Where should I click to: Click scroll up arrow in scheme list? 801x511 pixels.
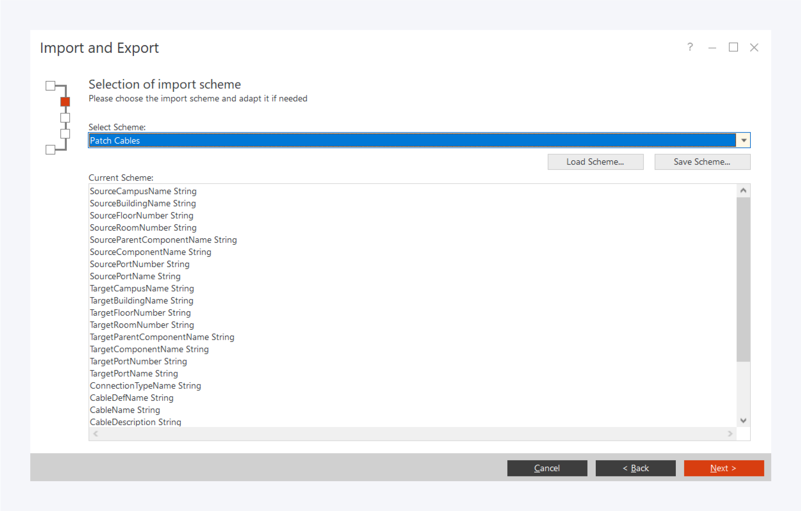click(743, 191)
